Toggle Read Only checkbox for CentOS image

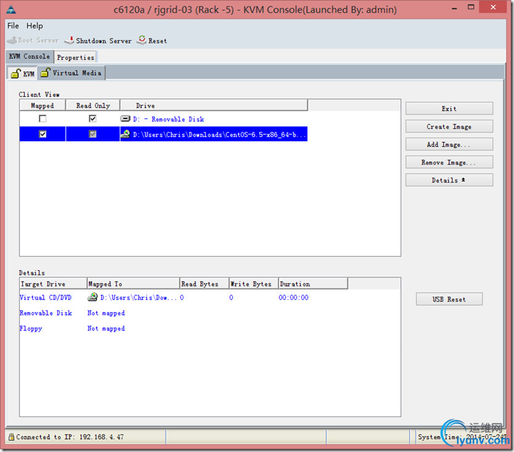click(93, 134)
